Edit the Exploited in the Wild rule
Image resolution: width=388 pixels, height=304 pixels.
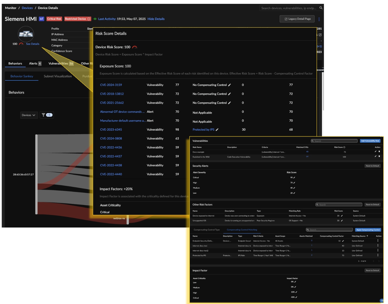(x=376, y=156)
